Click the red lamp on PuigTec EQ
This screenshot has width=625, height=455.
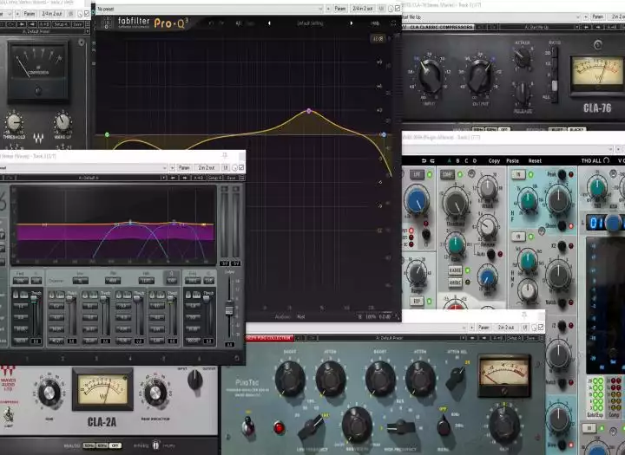279,428
